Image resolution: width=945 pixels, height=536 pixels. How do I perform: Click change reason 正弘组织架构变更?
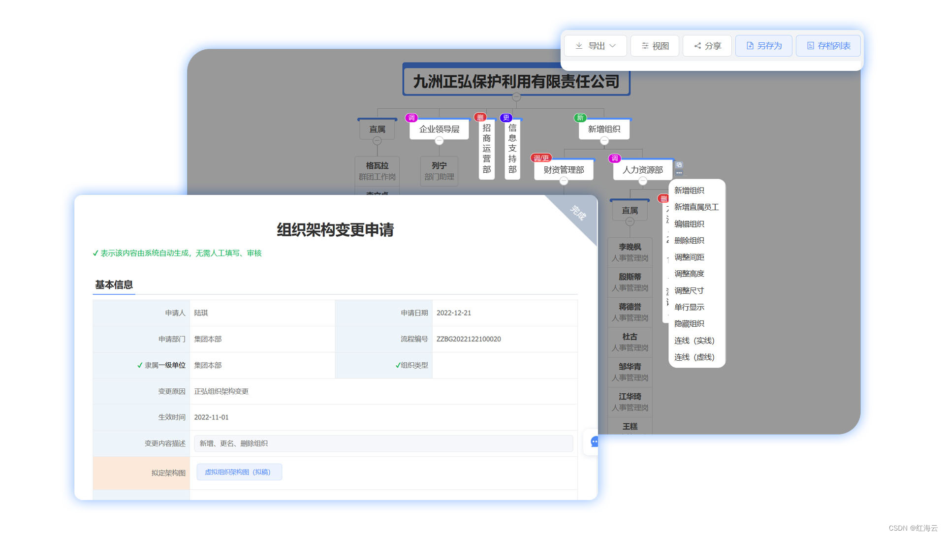click(221, 391)
